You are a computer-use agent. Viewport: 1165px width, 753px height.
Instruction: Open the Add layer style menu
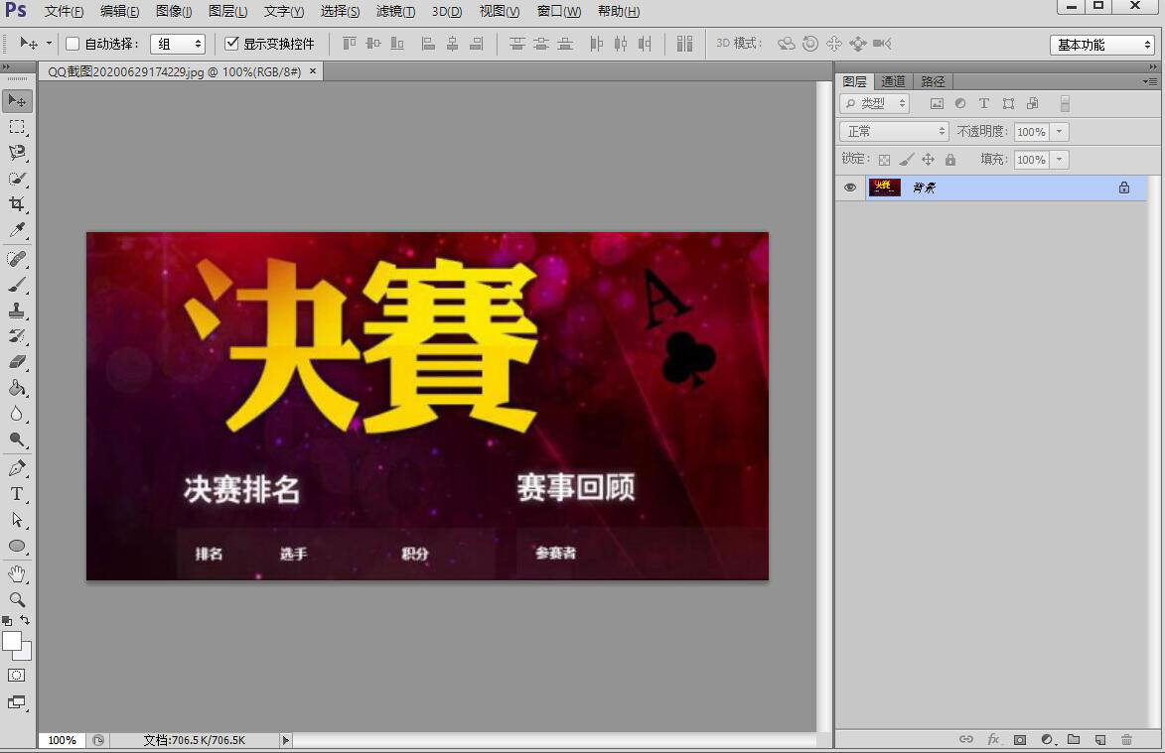coord(993,739)
